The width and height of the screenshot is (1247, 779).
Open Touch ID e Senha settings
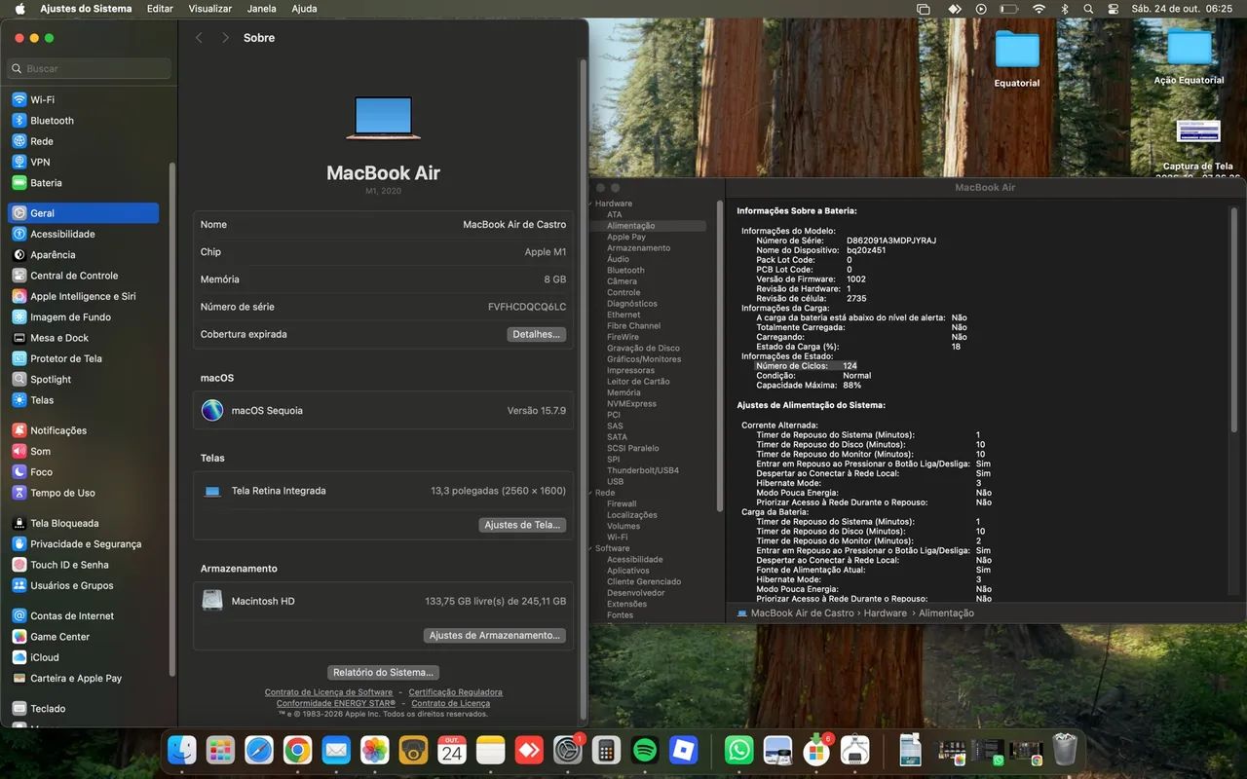[x=83, y=565]
